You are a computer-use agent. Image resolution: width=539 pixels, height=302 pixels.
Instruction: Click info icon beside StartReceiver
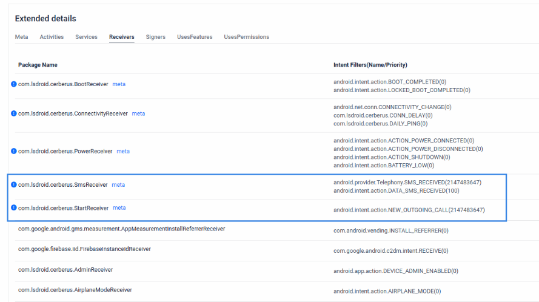14,208
